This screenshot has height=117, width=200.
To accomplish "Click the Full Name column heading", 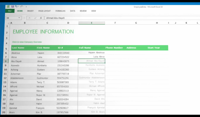I will point(85,48).
